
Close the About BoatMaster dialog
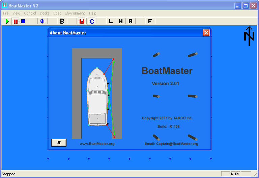[206, 32]
